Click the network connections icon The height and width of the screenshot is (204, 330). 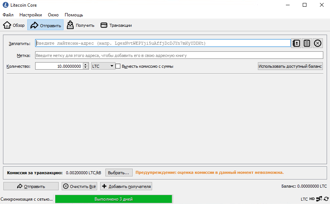pos(319,199)
